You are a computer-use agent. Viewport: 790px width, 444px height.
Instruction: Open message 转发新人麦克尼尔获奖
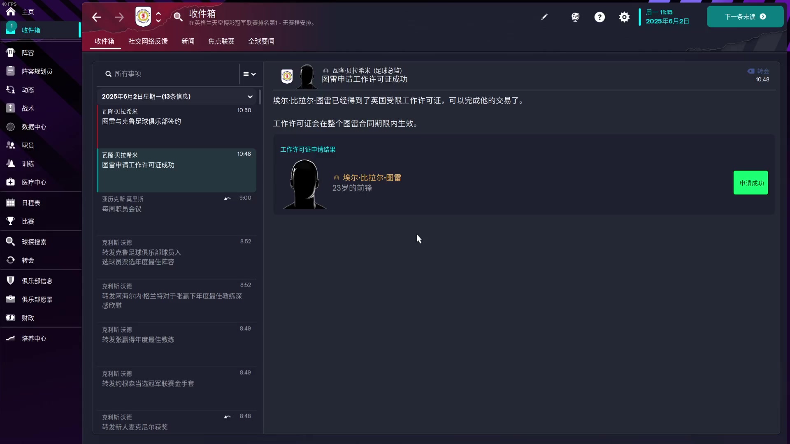point(177,422)
